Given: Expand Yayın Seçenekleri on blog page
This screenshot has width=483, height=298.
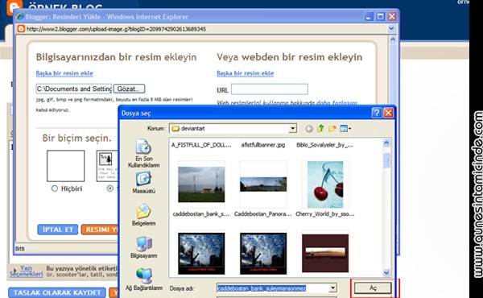Looking at the screenshot, I should [x=27, y=271].
